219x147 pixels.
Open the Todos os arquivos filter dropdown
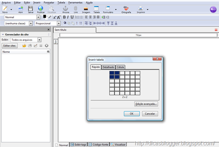pos(40,40)
